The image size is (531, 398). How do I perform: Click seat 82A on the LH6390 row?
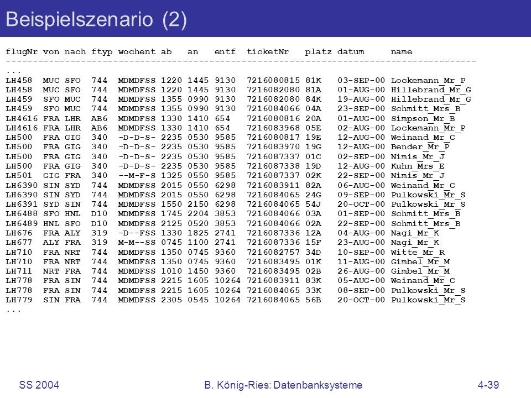313,186
